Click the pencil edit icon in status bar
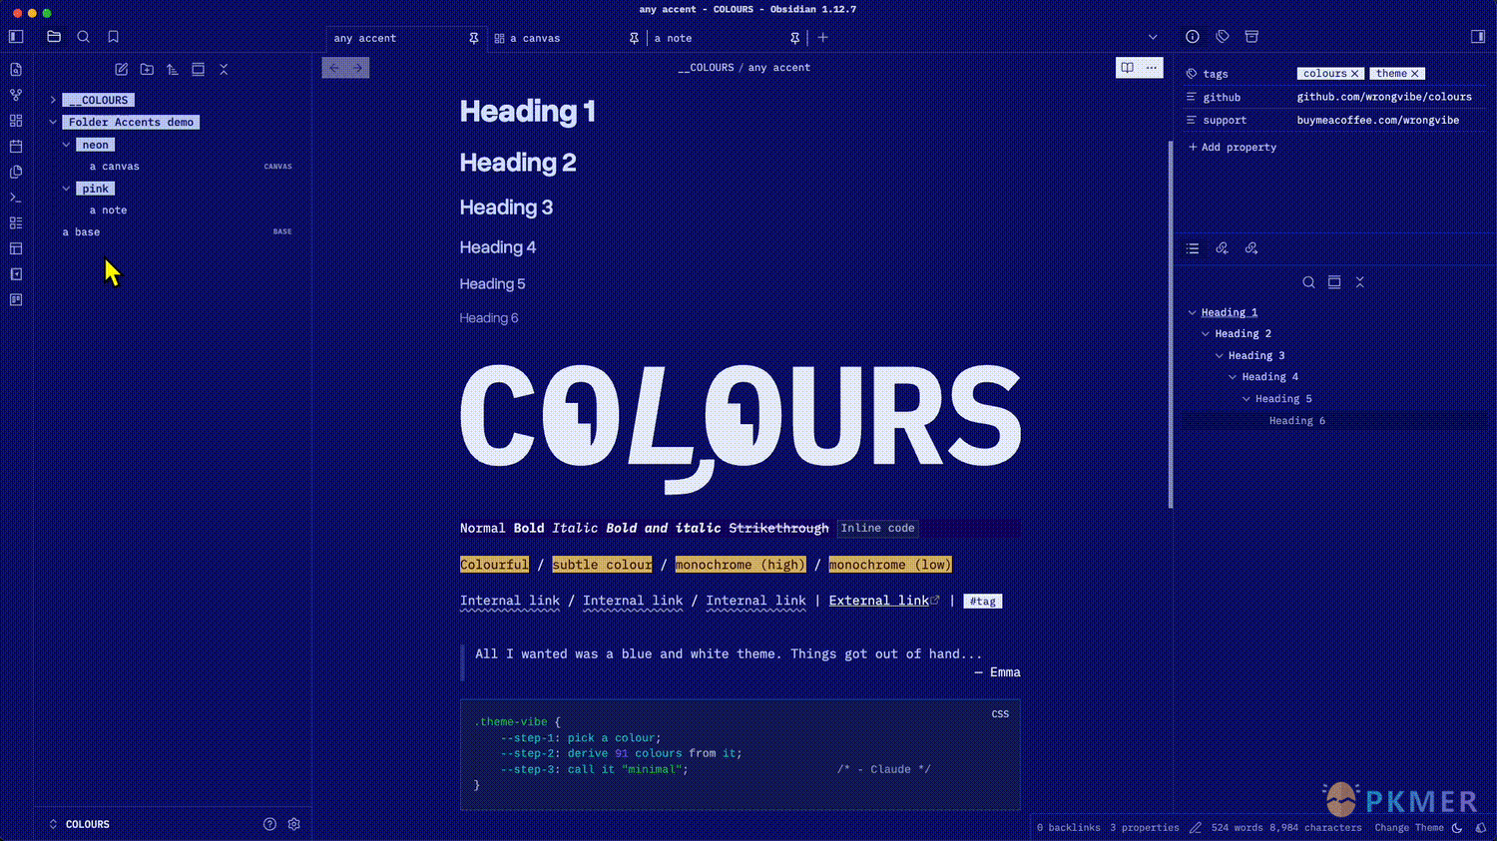1497x841 pixels. tap(1196, 828)
